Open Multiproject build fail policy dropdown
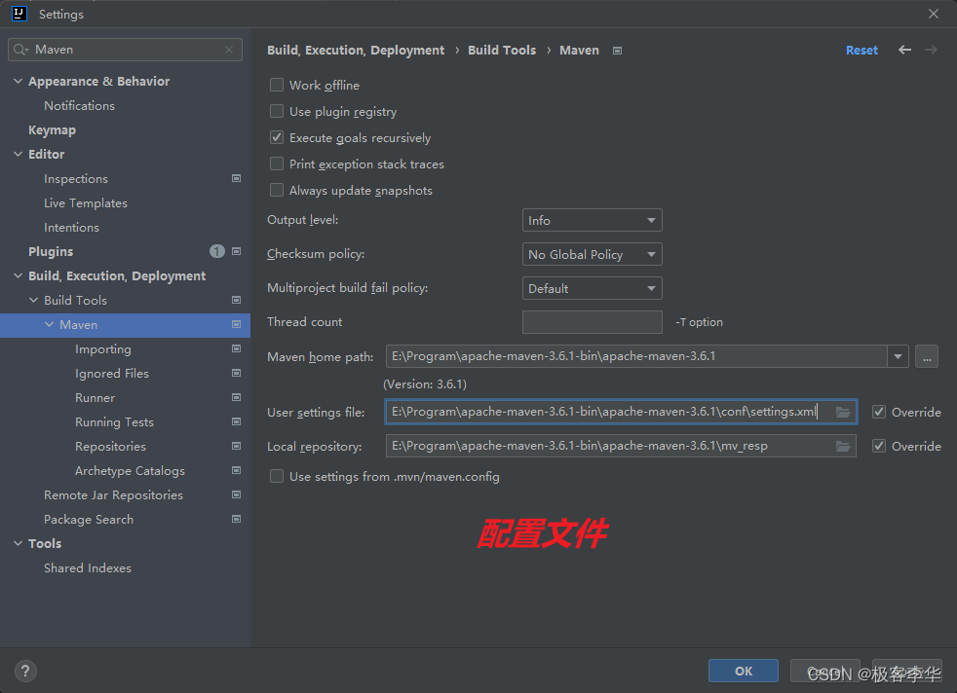Screen dimensions: 957x693 592,288
